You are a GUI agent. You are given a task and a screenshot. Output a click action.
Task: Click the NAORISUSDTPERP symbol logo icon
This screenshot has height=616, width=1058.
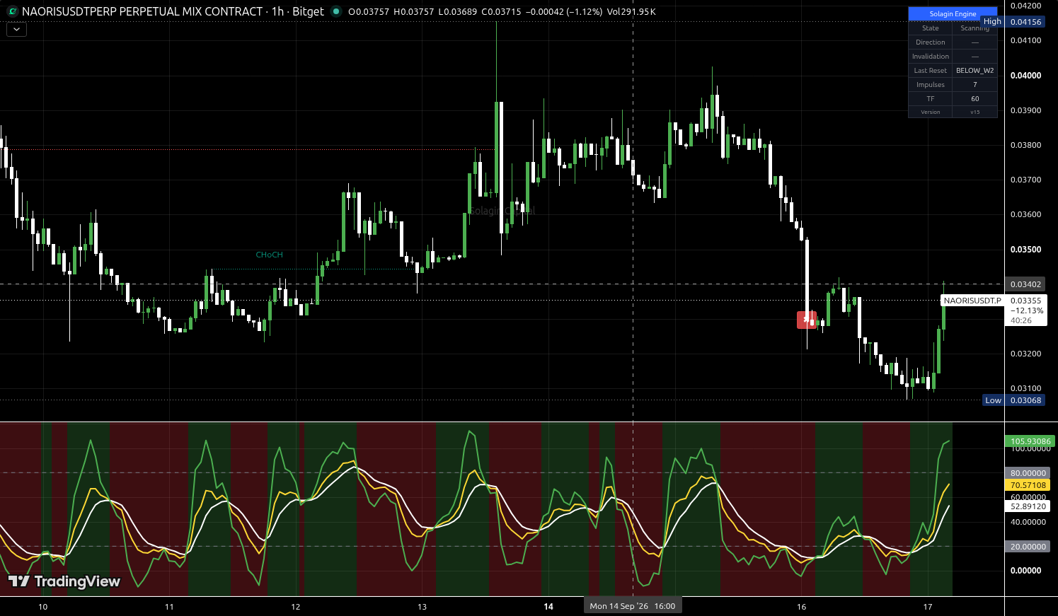[13, 11]
